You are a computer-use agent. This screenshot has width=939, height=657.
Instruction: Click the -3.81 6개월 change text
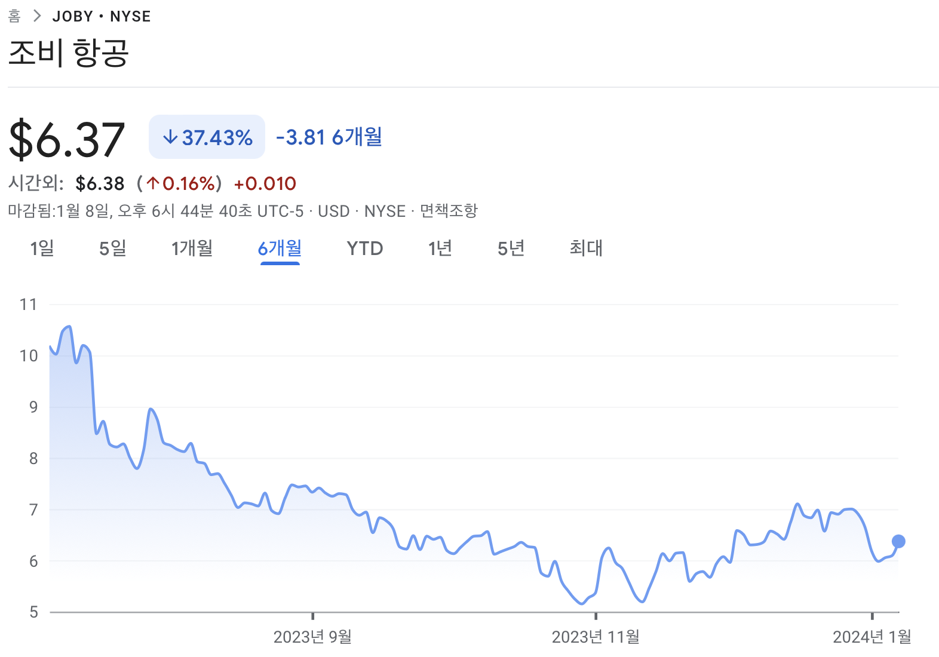329,137
